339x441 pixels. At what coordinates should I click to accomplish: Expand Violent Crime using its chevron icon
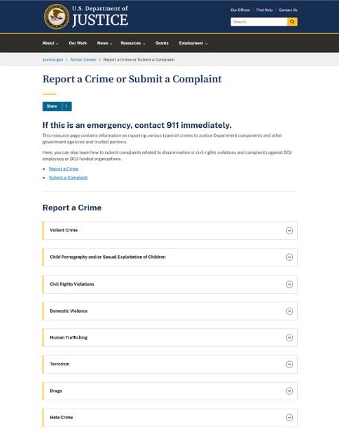click(x=290, y=231)
